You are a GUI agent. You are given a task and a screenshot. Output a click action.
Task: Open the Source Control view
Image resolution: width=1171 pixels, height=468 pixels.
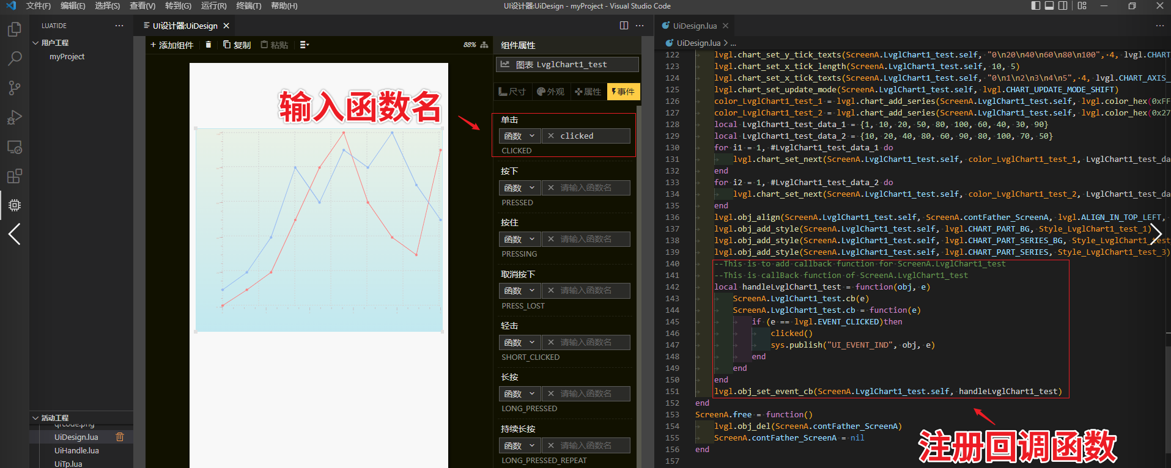[15, 88]
